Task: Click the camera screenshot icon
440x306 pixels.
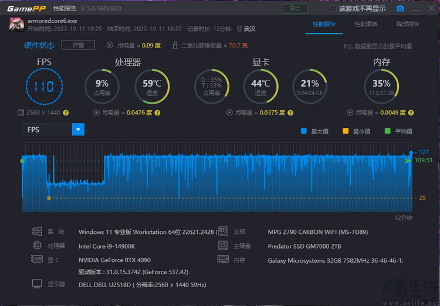Action: click(x=400, y=8)
